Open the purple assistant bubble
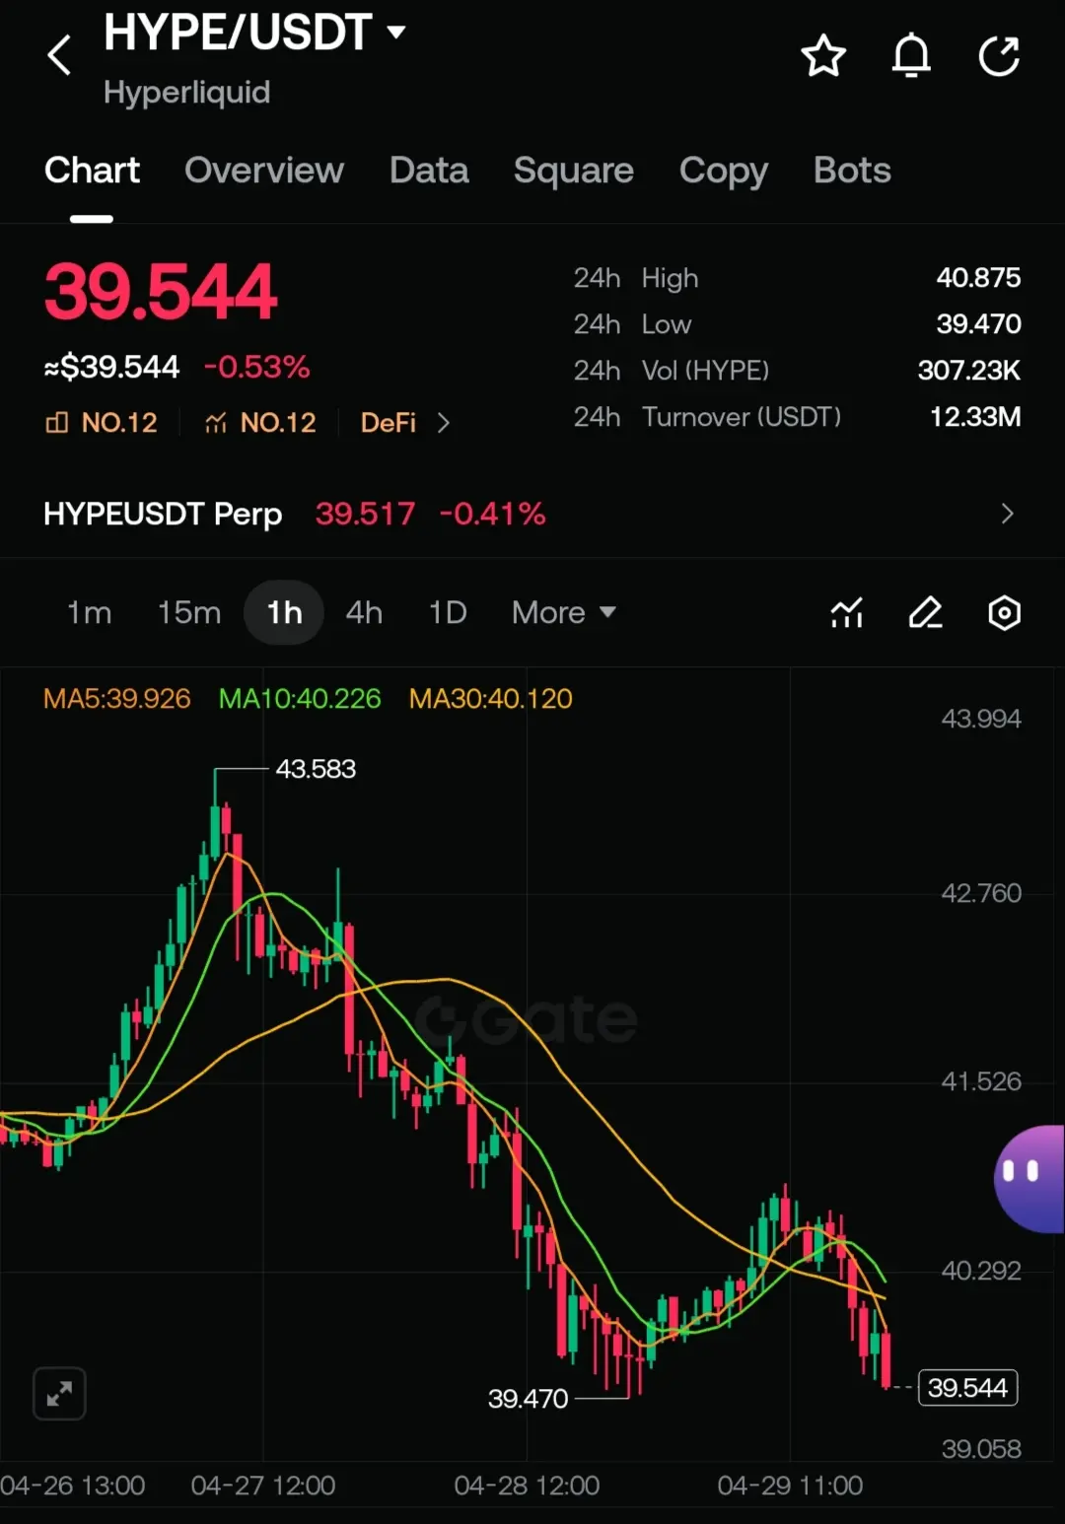This screenshot has height=1524, width=1065. [1029, 1179]
